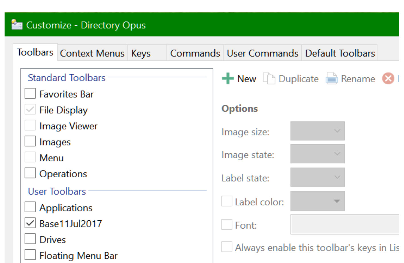Select the Applications list entry
Image resolution: width=404 pixels, height=263 pixels.
pyautogui.click(x=66, y=208)
